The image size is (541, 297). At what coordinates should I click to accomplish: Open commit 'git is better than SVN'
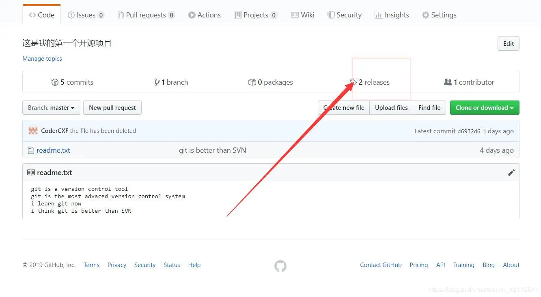click(x=213, y=150)
